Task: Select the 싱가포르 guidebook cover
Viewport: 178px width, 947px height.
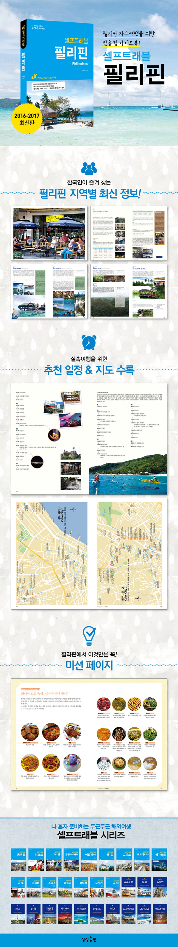Action: click(x=160, y=860)
